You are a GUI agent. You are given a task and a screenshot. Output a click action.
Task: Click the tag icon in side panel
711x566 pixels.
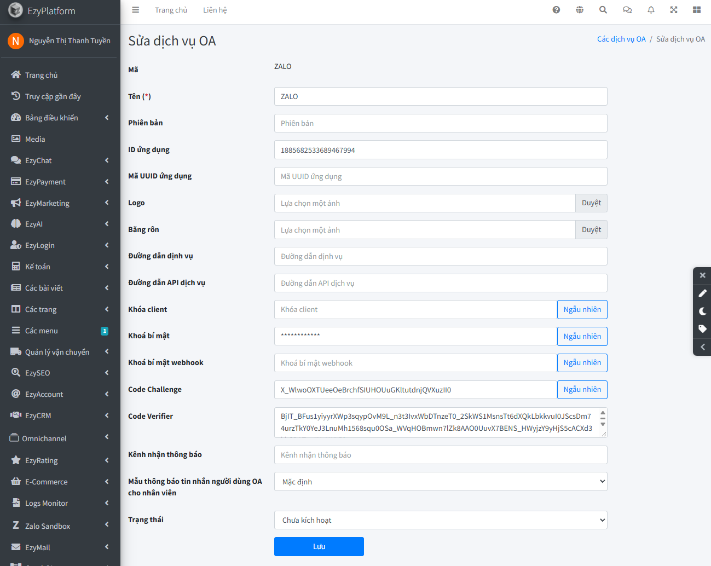click(x=703, y=329)
